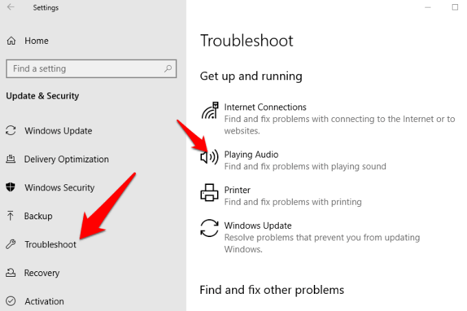The width and height of the screenshot is (467, 311).
Task: Select Windows Update troubleshooter in main pane
Action: (258, 226)
